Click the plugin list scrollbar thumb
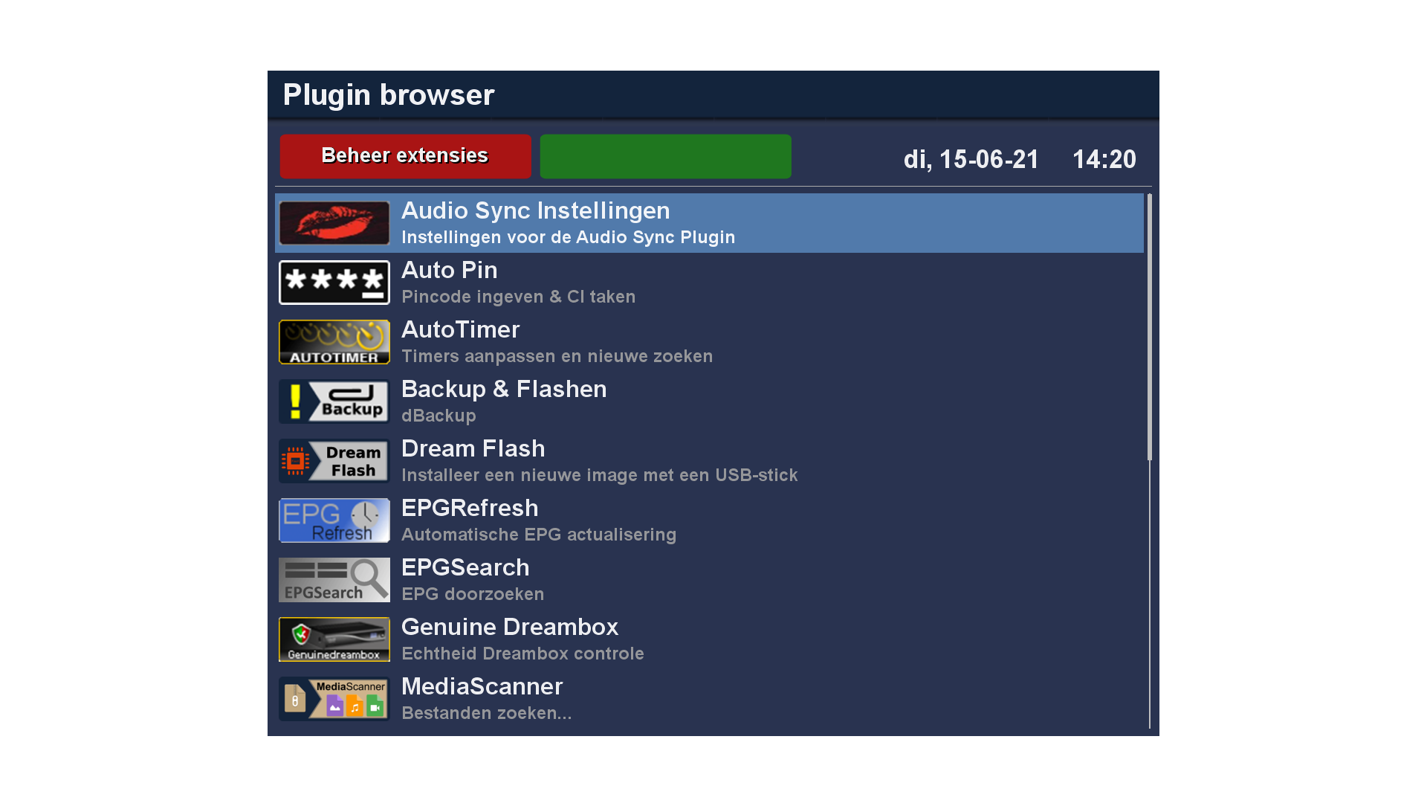This screenshot has height=803, width=1427. click(x=1150, y=327)
